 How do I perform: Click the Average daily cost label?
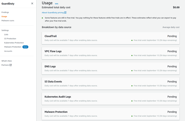pyautogui.click(x=171, y=27)
